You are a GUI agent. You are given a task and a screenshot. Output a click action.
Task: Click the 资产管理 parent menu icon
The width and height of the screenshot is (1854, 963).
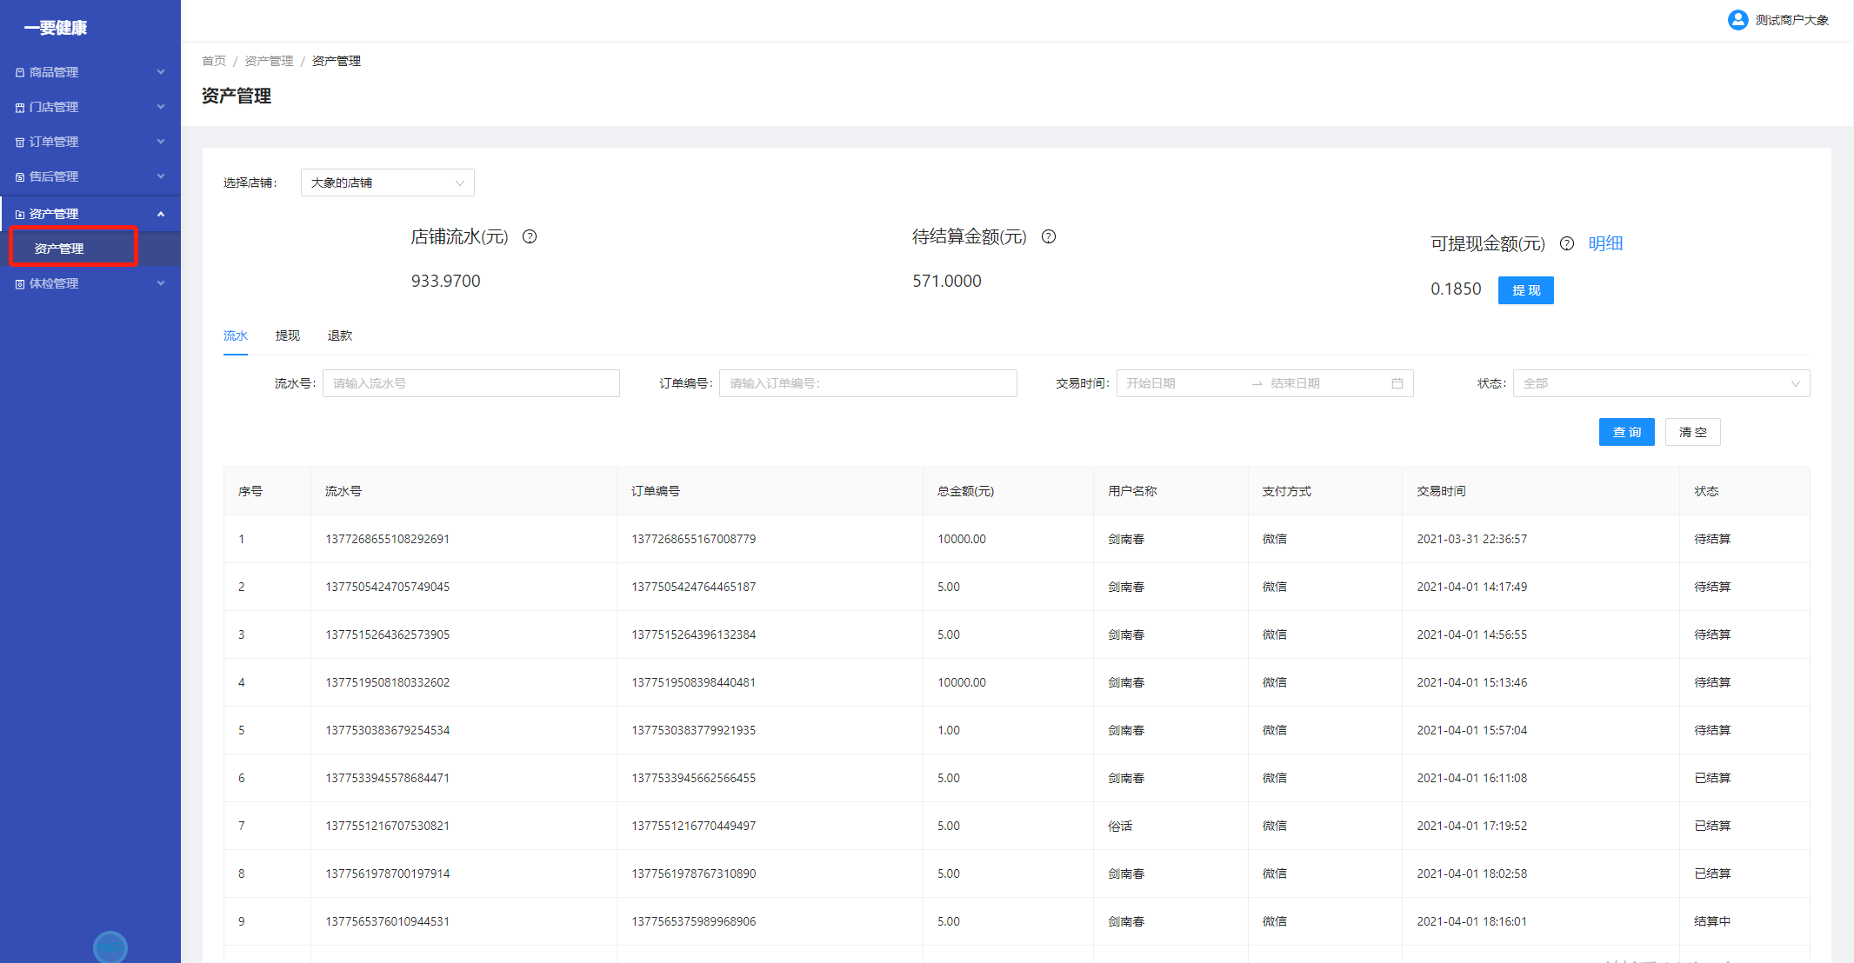(20, 215)
